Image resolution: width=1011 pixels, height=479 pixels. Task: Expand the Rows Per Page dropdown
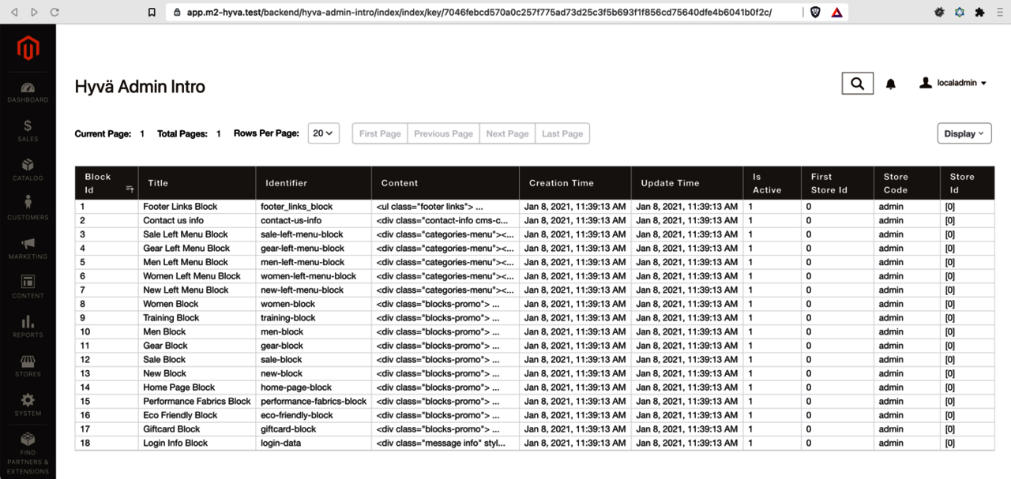[x=323, y=133]
